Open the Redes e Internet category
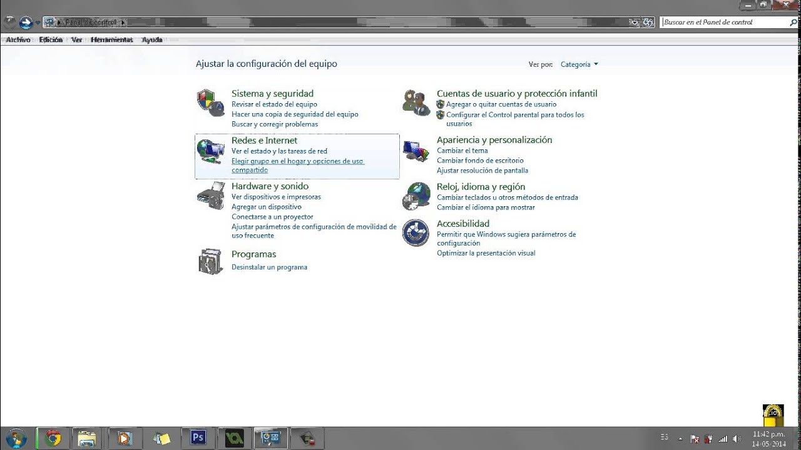The height and width of the screenshot is (450, 801). (x=264, y=141)
